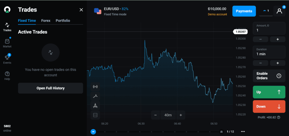
Task: Increase the duration with plus
Action: 277,63
